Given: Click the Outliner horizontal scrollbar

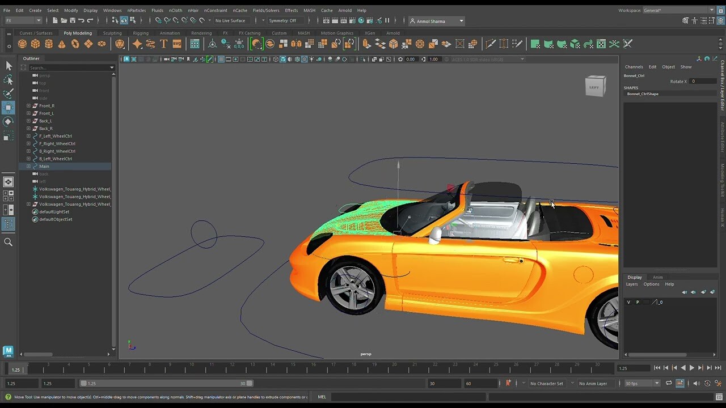Looking at the screenshot, I should (x=38, y=354).
